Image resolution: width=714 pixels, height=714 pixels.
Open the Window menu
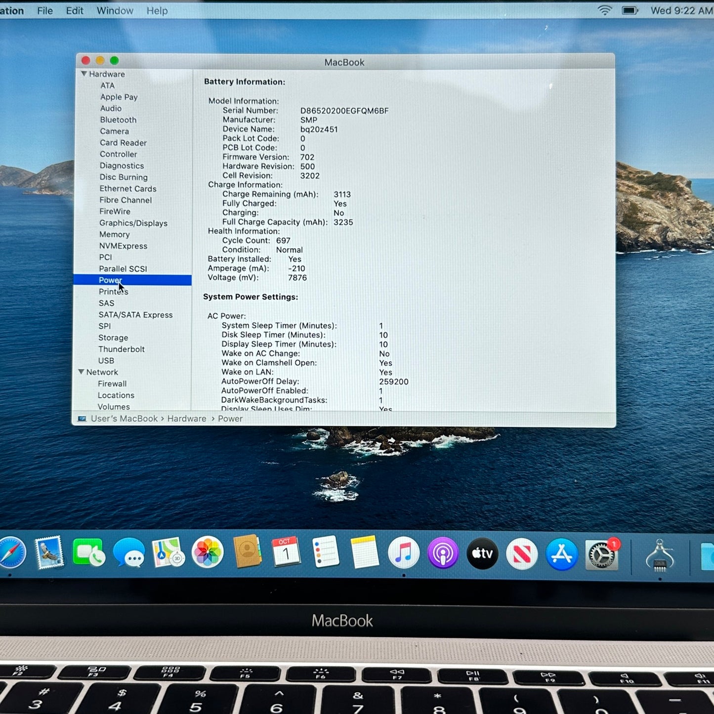(x=115, y=10)
